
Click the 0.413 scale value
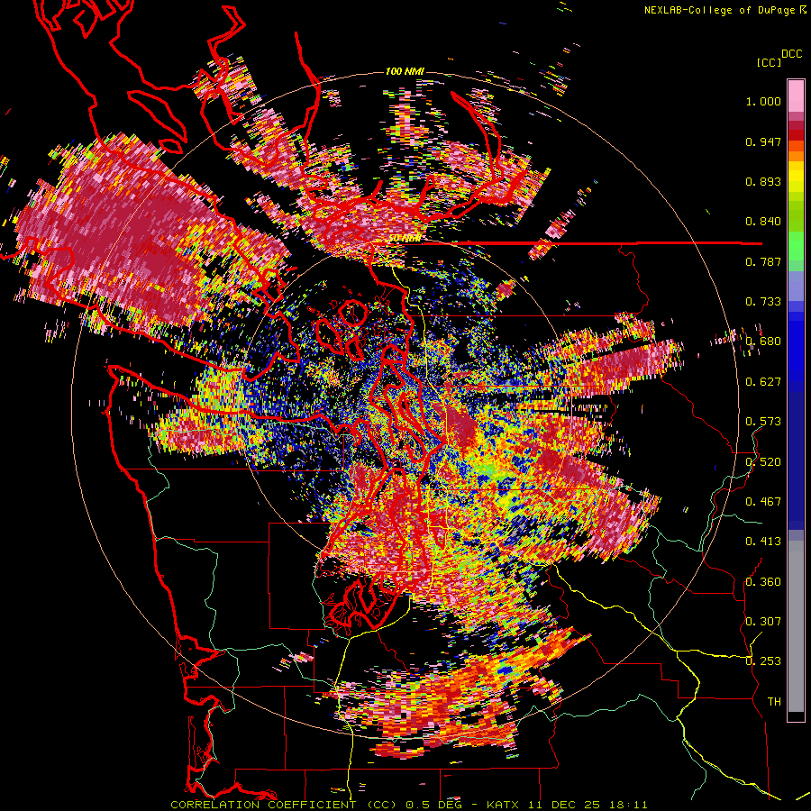[x=763, y=542]
